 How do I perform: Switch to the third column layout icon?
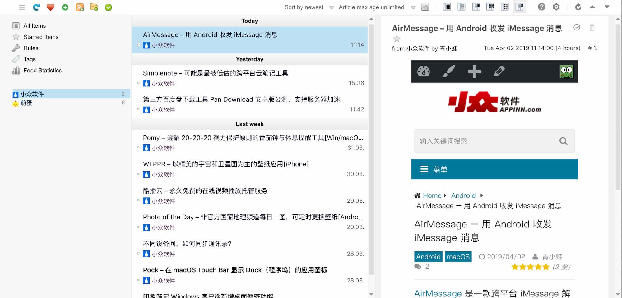(x=476, y=7)
